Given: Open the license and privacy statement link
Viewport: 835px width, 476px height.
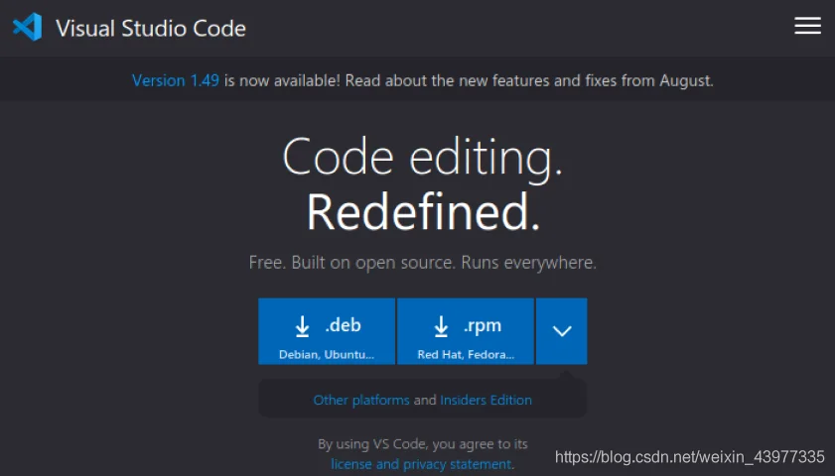Looking at the screenshot, I should pyautogui.click(x=422, y=464).
